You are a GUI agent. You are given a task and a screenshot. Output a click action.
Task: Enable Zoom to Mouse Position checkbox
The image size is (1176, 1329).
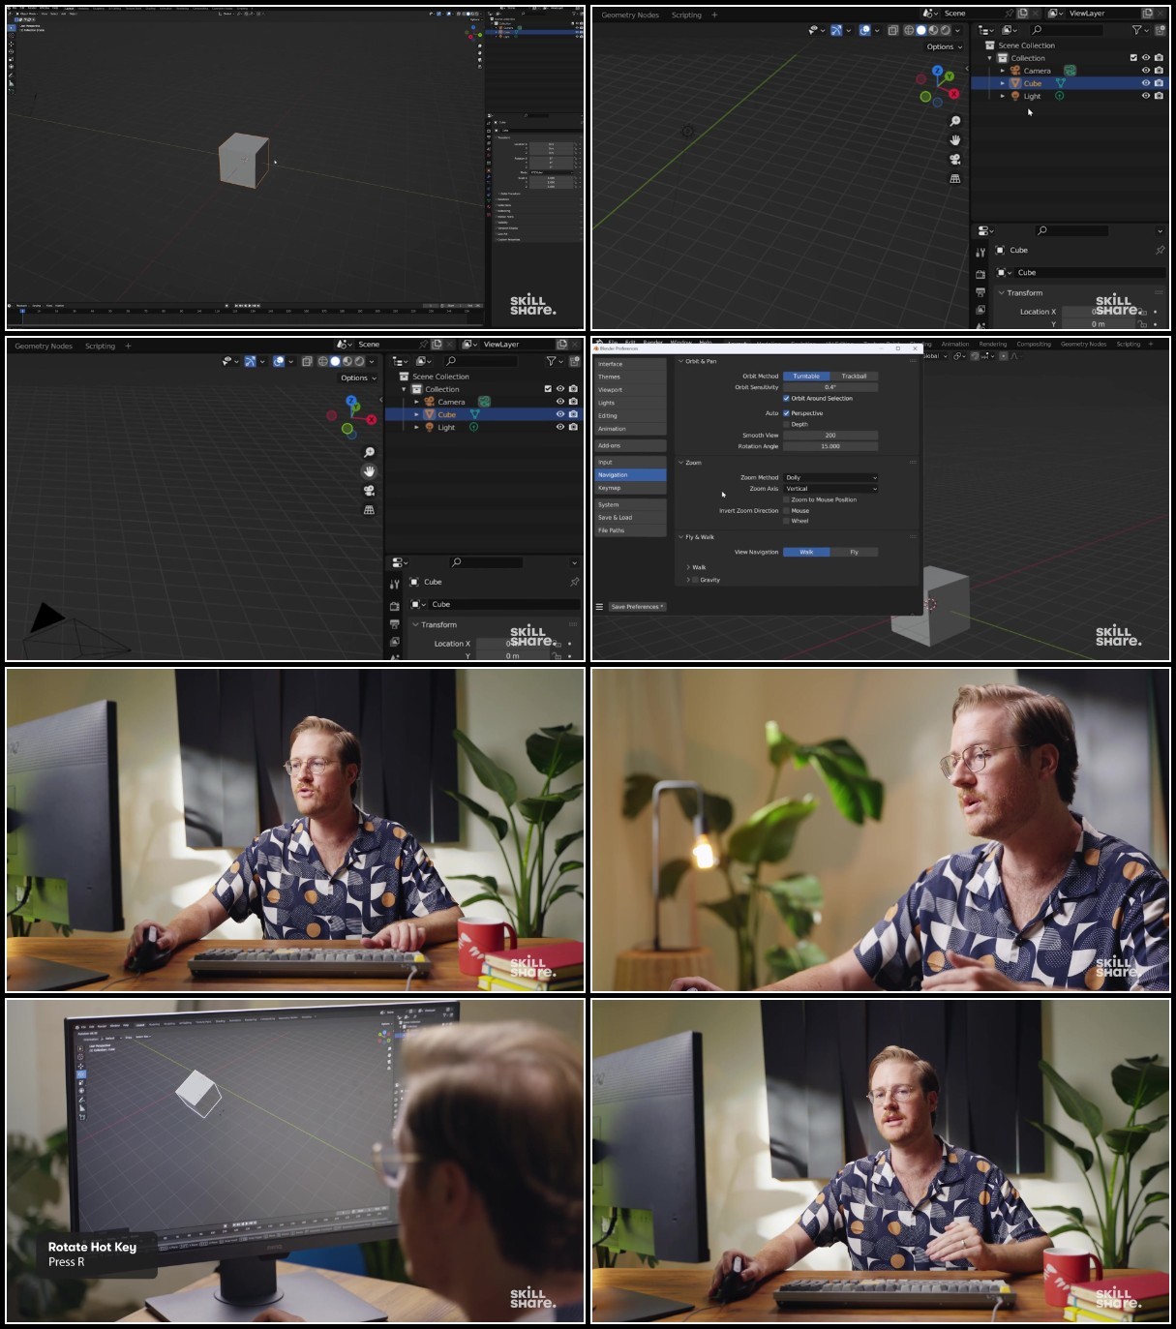point(786,499)
